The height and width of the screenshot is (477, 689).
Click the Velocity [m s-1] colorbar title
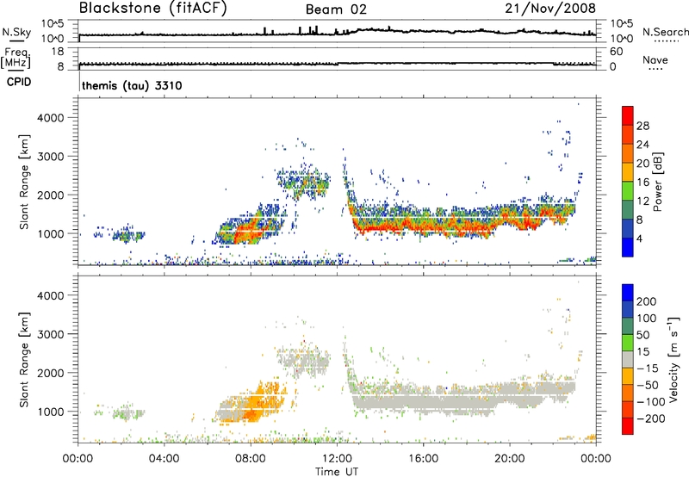pyautogui.click(x=673, y=359)
